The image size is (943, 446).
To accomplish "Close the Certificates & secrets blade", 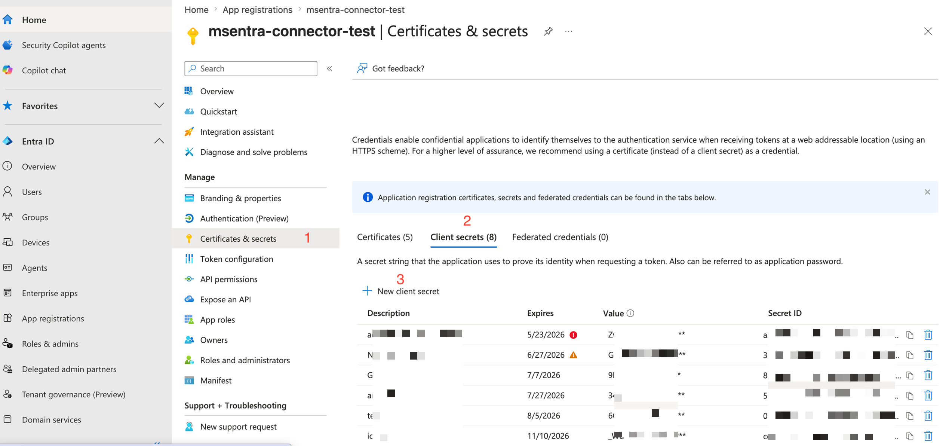I will 928,31.
